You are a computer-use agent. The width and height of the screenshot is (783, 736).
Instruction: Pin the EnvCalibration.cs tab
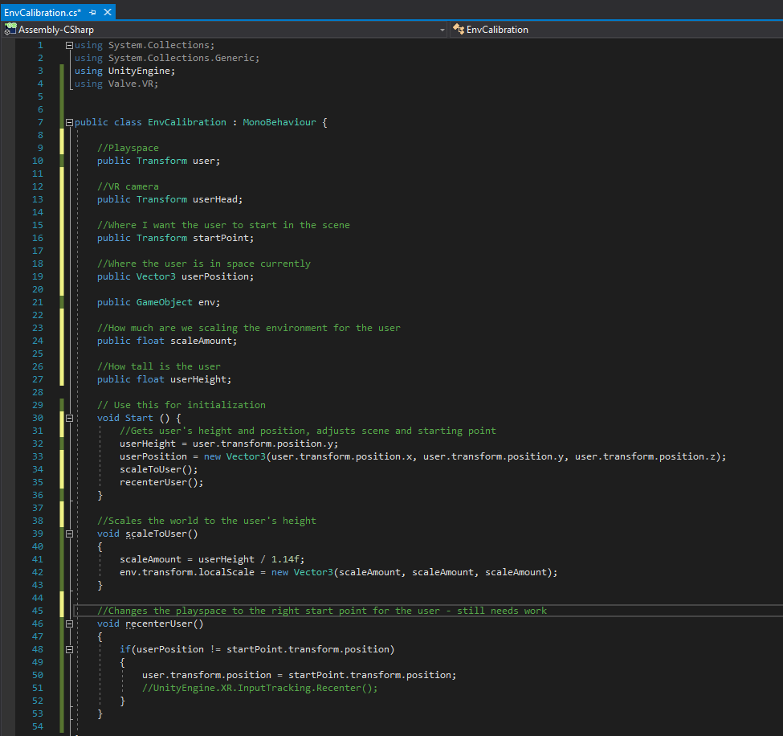93,13
